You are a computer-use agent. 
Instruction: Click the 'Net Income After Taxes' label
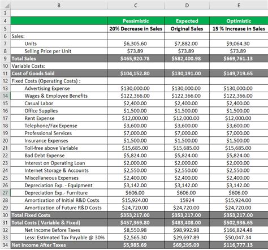(x=38, y=245)
